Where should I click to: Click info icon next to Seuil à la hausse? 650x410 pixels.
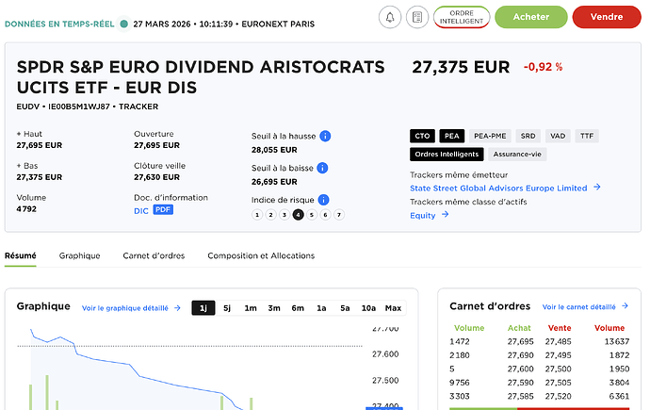[x=325, y=136]
